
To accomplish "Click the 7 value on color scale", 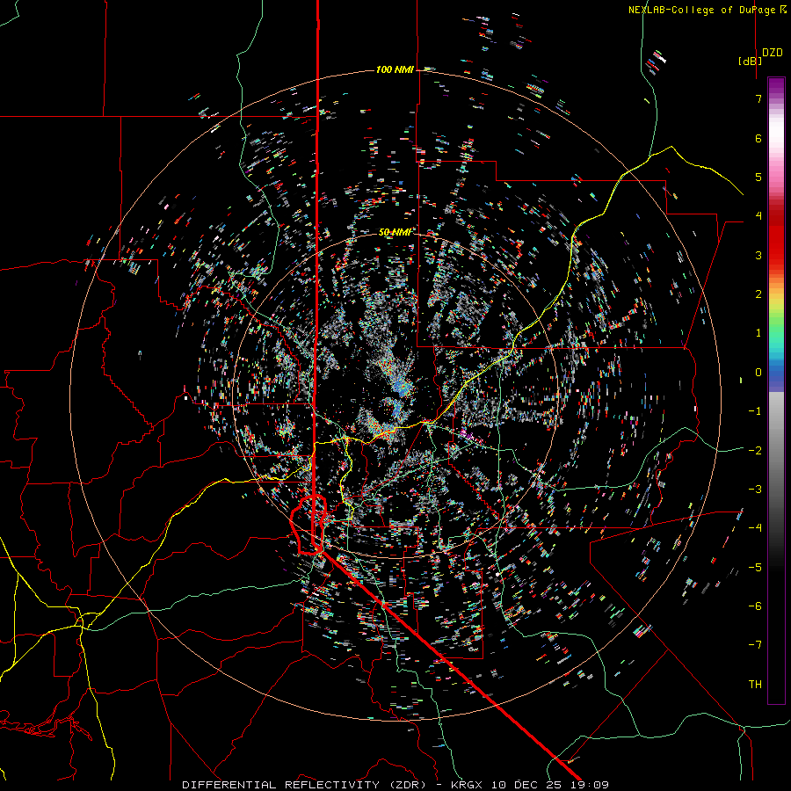I will click(758, 98).
